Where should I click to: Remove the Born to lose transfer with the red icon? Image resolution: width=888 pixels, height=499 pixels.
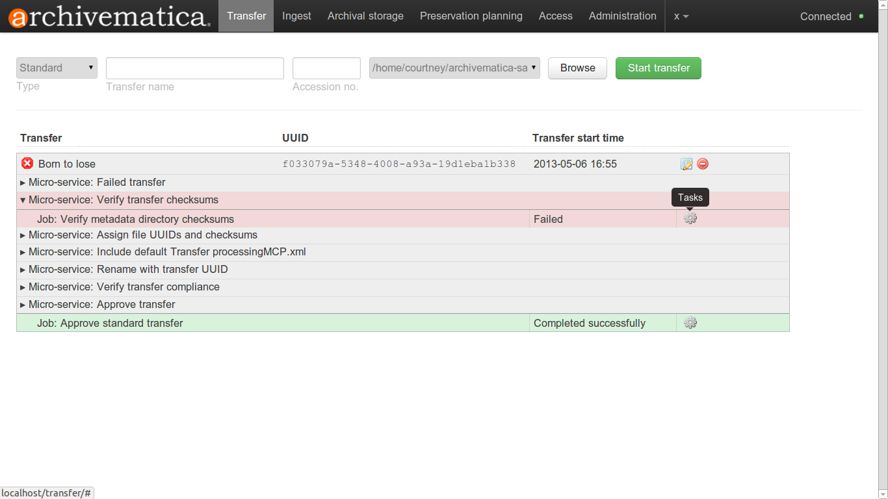pyautogui.click(x=703, y=164)
